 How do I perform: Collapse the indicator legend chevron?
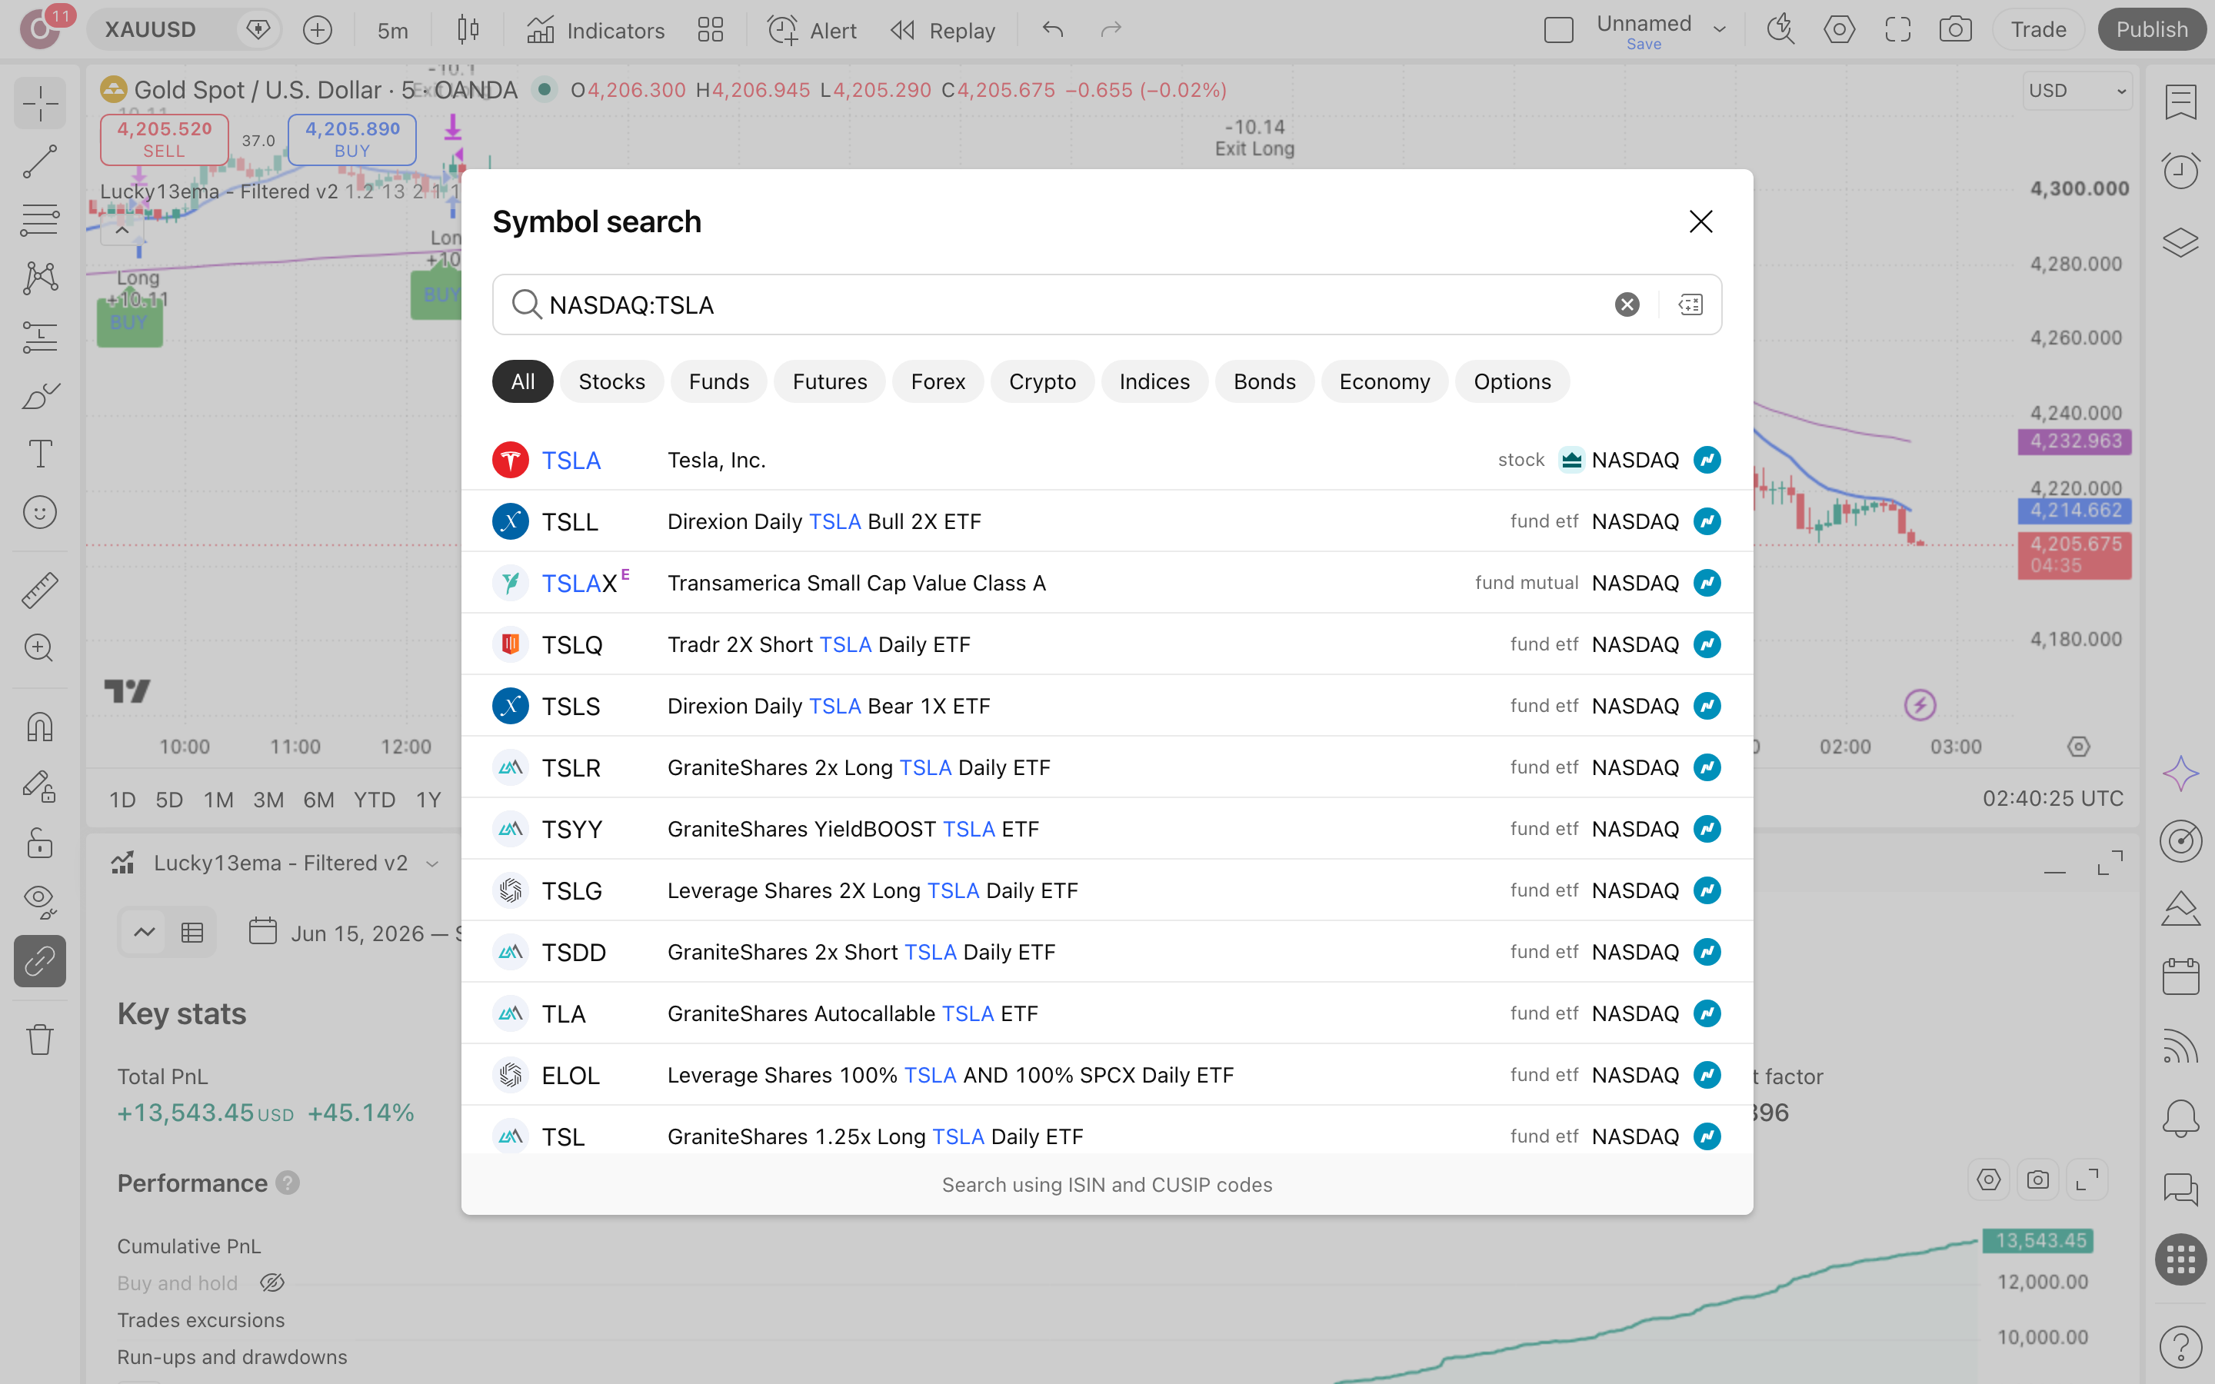pyautogui.click(x=122, y=231)
